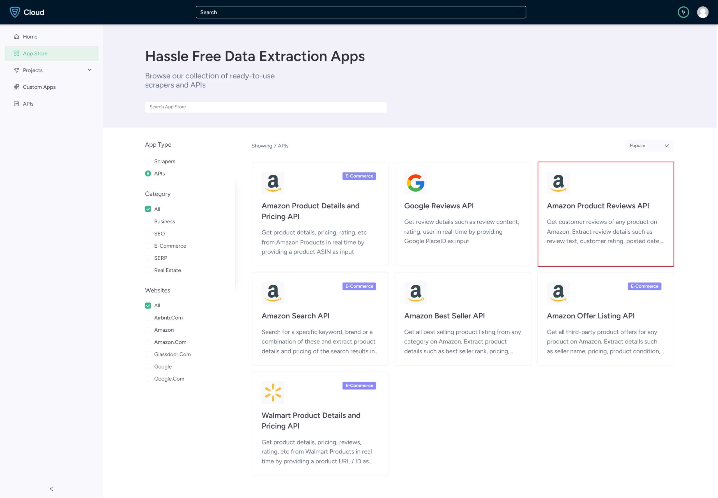The height and width of the screenshot is (498, 718).
Task: Check the Google website filter
Action: click(148, 366)
